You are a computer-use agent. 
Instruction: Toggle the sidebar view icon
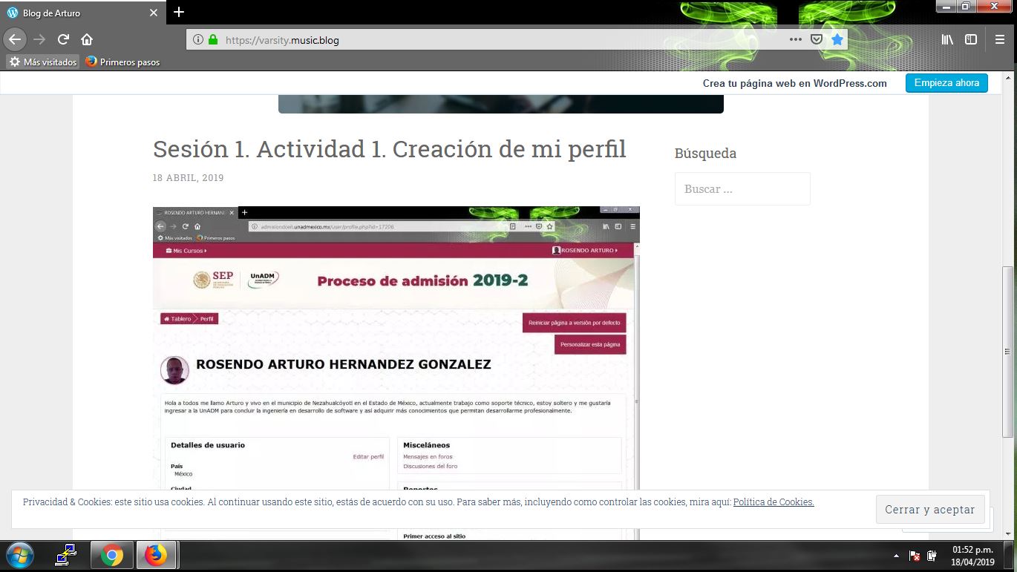[971, 39]
